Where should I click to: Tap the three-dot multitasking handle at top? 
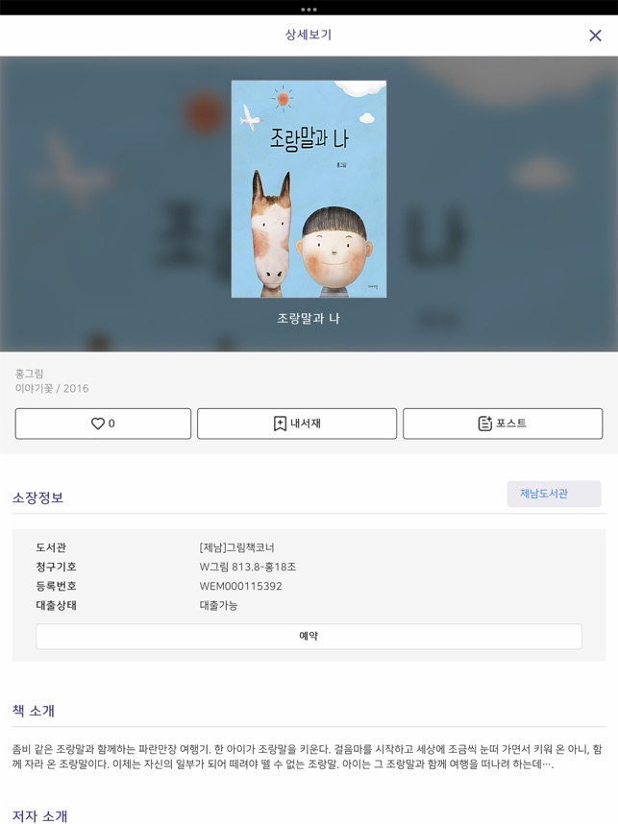pyautogui.click(x=309, y=10)
